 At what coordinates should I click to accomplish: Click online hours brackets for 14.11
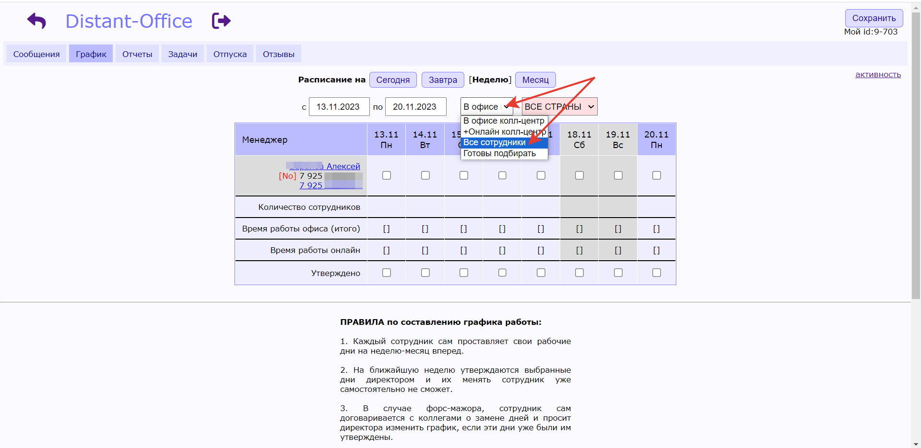pos(425,250)
